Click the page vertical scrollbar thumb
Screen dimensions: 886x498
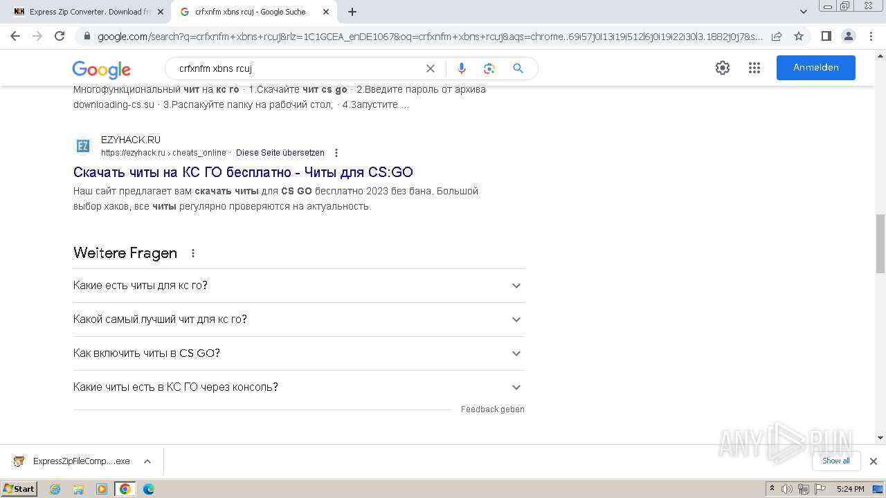point(880,243)
